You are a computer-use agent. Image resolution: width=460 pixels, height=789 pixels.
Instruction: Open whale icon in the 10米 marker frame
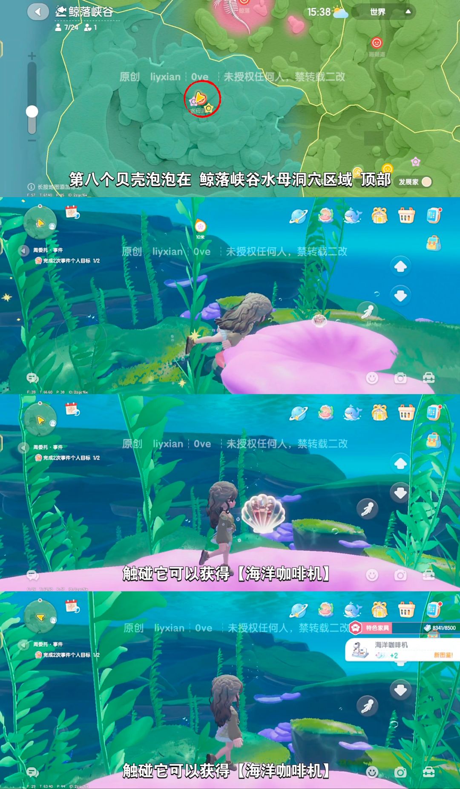tap(352, 215)
